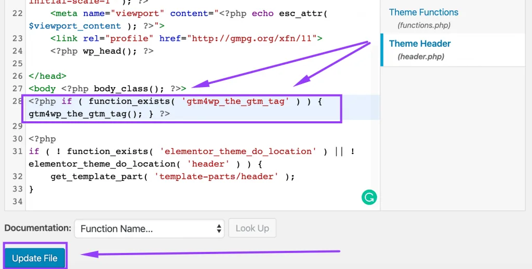Click the $viewport_content variable

(75, 26)
